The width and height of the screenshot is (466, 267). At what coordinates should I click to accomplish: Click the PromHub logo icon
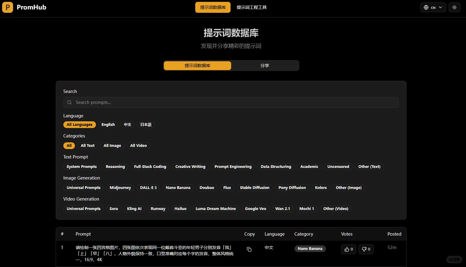7,7
